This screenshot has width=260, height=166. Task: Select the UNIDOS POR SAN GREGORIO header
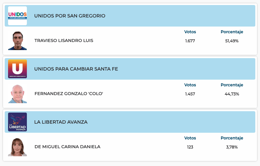pyautogui.click(x=70, y=16)
